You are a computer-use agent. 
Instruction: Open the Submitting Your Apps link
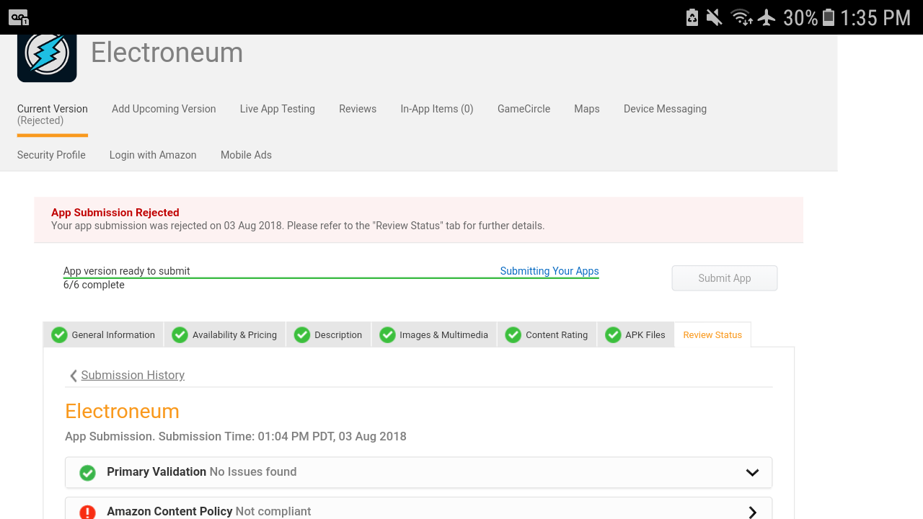[x=549, y=271]
